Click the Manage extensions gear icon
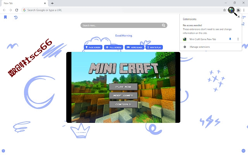The width and height of the screenshot is (248, 155). [x=185, y=47]
